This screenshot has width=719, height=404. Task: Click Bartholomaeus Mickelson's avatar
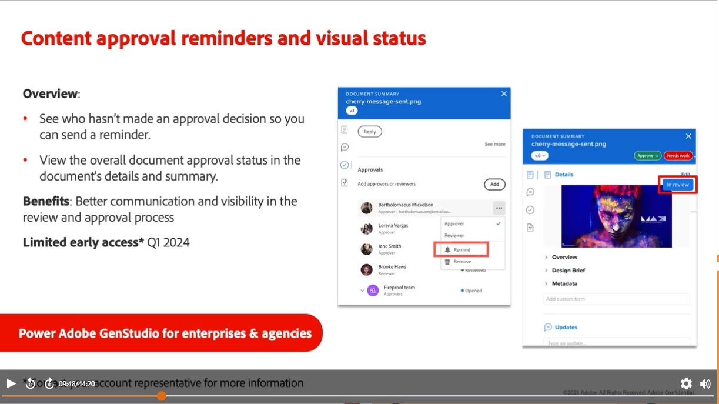click(x=366, y=208)
